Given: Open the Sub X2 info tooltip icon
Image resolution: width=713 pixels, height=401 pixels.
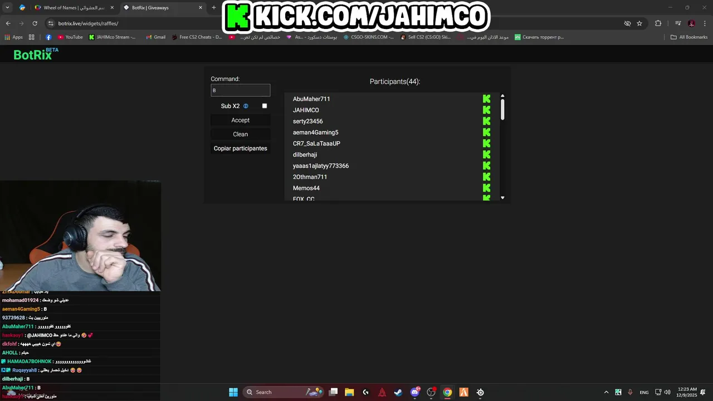Looking at the screenshot, I should tap(246, 106).
